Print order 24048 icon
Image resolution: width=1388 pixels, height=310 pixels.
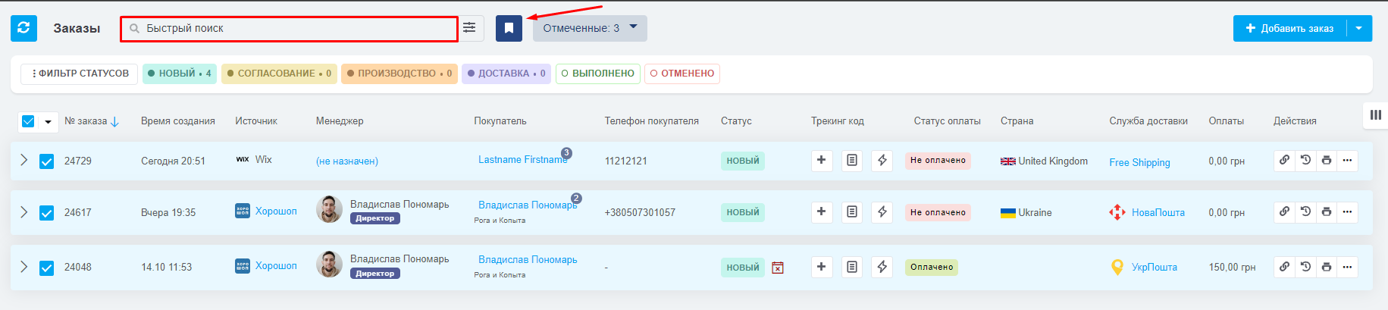(x=1327, y=267)
